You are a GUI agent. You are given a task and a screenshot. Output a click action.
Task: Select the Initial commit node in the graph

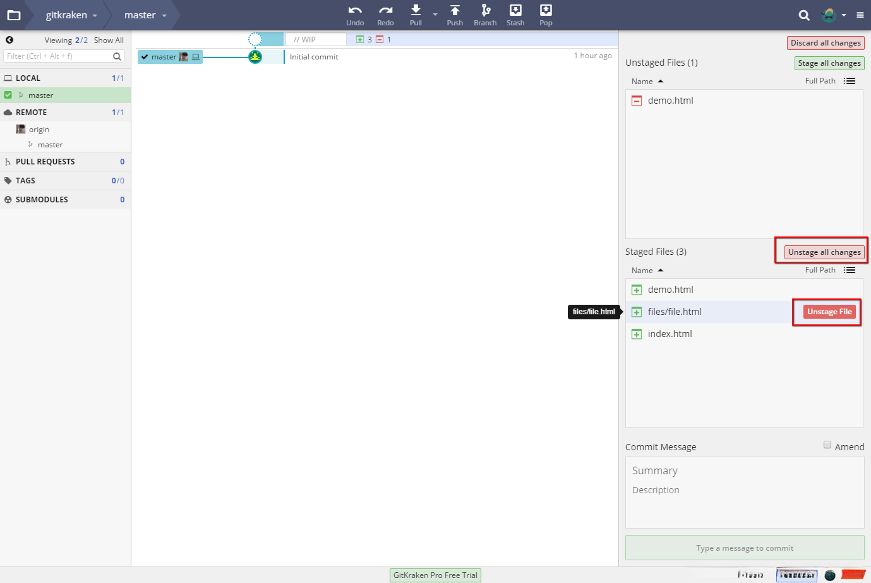[255, 57]
